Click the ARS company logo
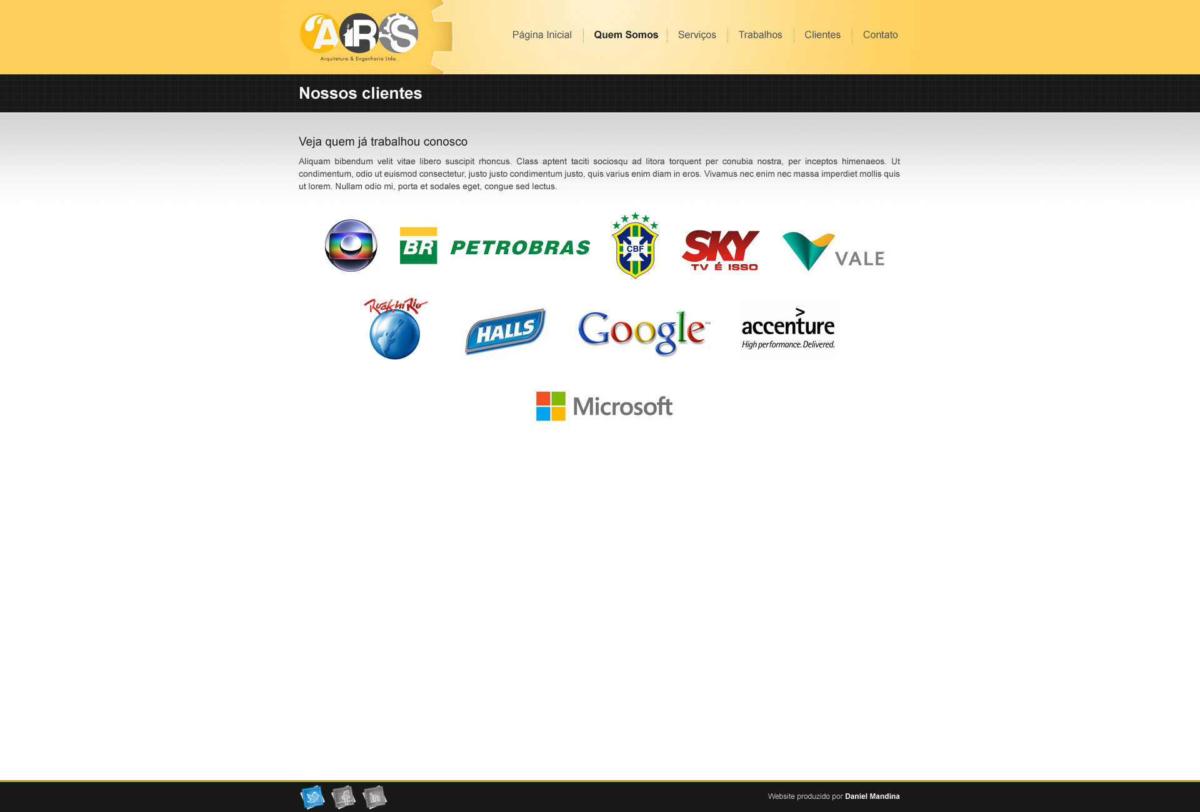Image resolution: width=1200 pixels, height=812 pixels. click(359, 37)
